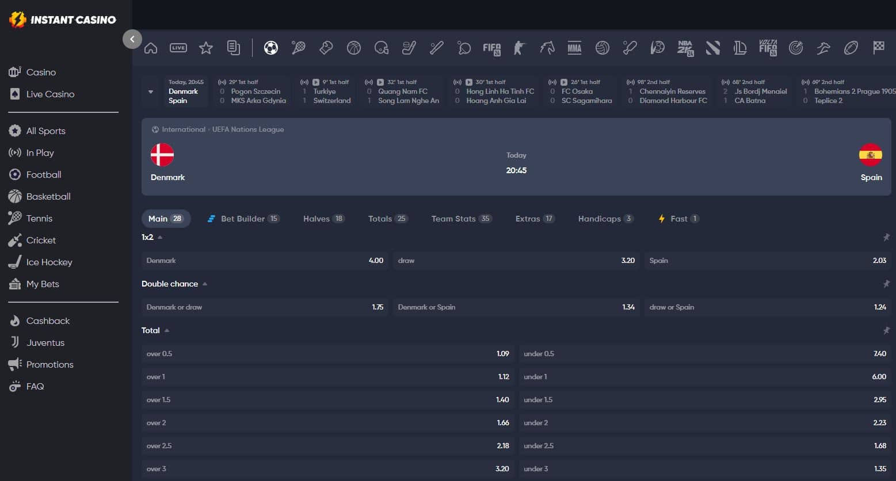
Task: Select the horse racing icon
Action: pyautogui.click(x=547, y=48)
